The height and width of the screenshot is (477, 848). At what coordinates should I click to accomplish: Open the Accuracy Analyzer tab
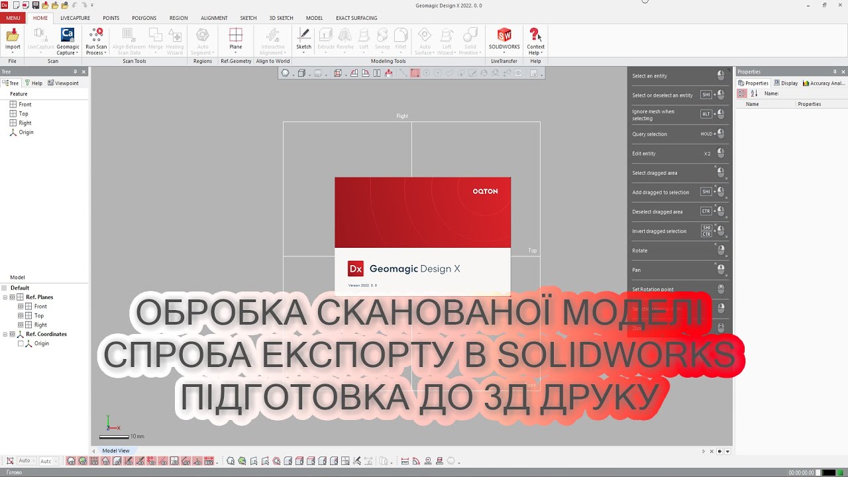point(823,83)
